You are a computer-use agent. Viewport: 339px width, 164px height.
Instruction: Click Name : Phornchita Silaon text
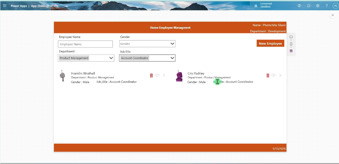269,25
